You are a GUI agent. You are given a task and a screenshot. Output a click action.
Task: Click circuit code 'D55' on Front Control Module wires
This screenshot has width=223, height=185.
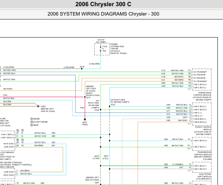[x=168, y=120]
